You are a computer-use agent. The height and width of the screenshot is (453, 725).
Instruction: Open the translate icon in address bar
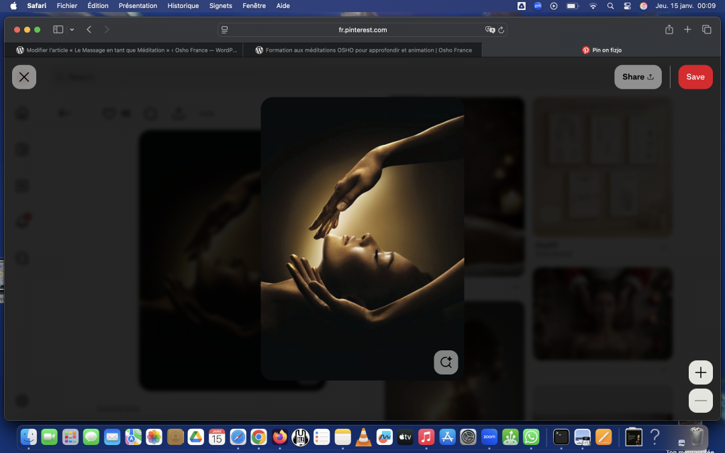tap(490, 30)
